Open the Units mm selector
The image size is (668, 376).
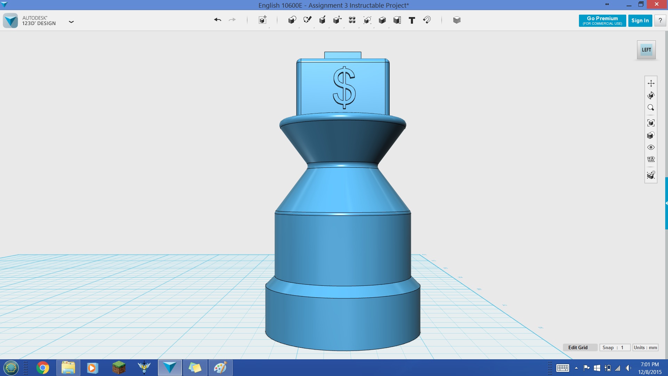[645, 347]
